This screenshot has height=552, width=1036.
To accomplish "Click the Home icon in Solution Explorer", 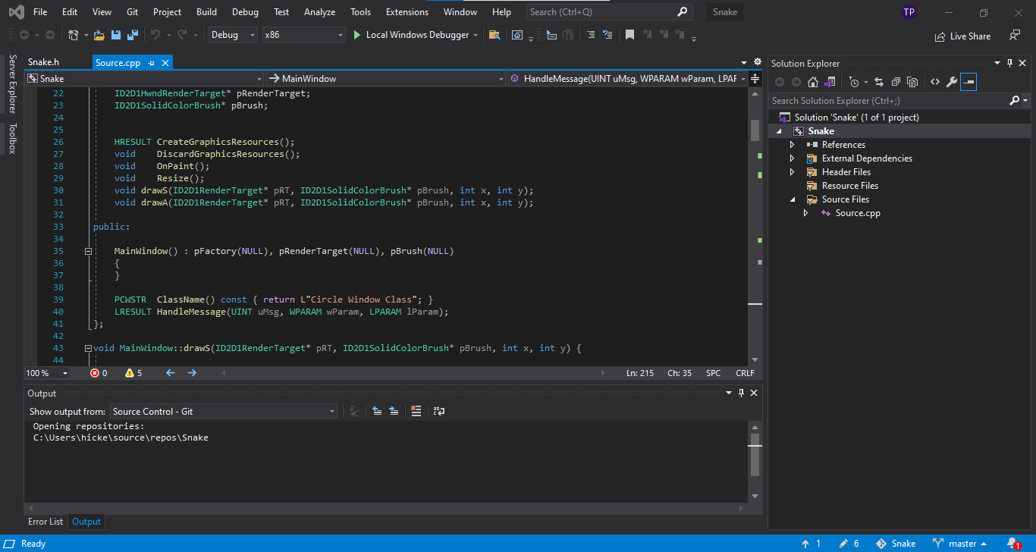I will [813, 82].
